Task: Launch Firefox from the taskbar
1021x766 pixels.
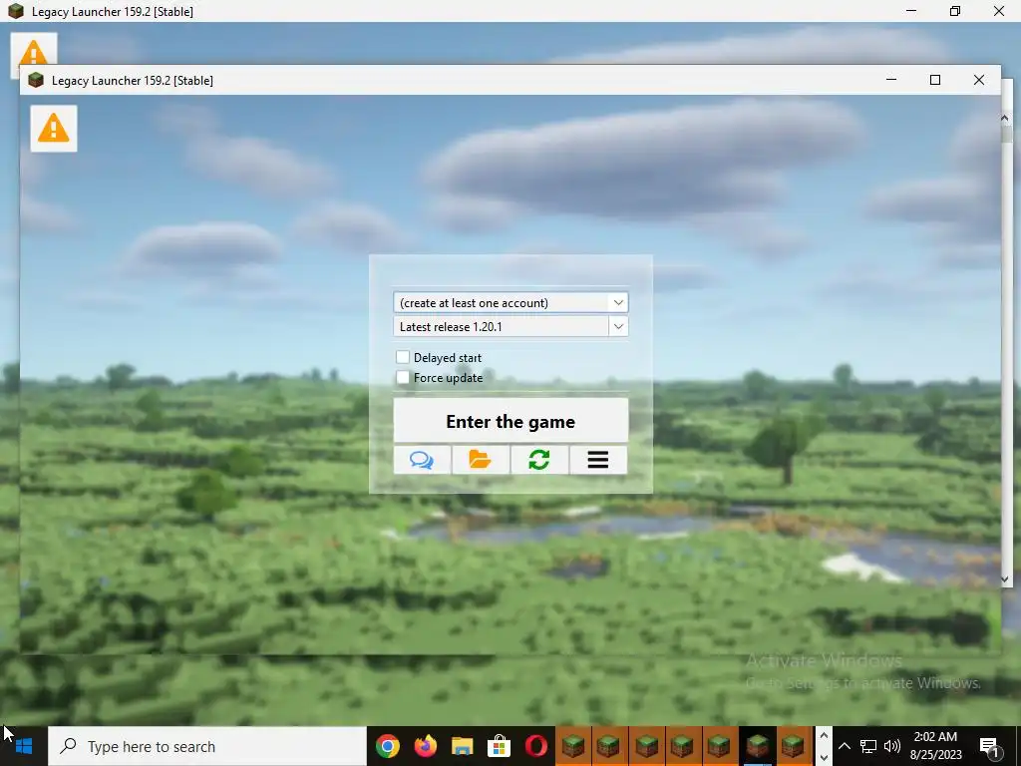Action: (x=425, y=746)
